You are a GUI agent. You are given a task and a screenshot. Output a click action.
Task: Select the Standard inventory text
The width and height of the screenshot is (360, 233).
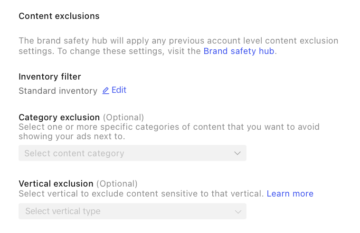(58, 91)
